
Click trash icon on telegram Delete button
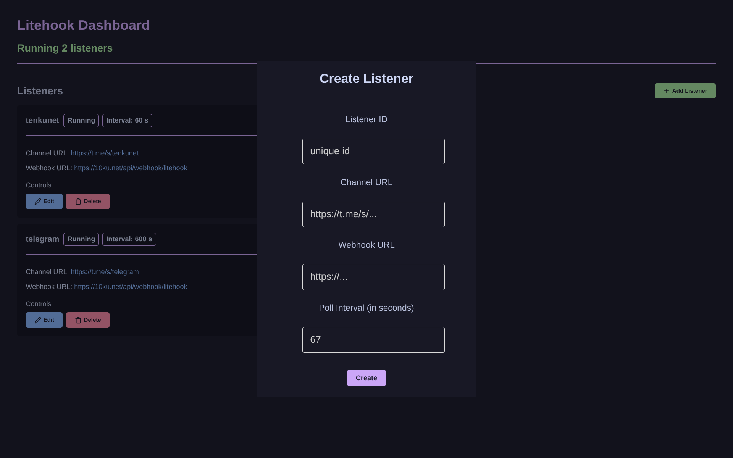(78, 320)
